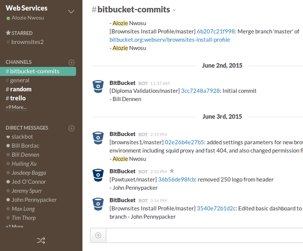The image size is (303, 251).
Task: Open direct message with Max Long
Action: click(x=23, y=209)
